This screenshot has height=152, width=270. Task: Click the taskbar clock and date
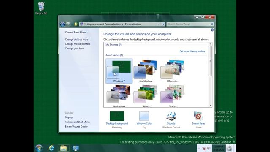point(219,148)
